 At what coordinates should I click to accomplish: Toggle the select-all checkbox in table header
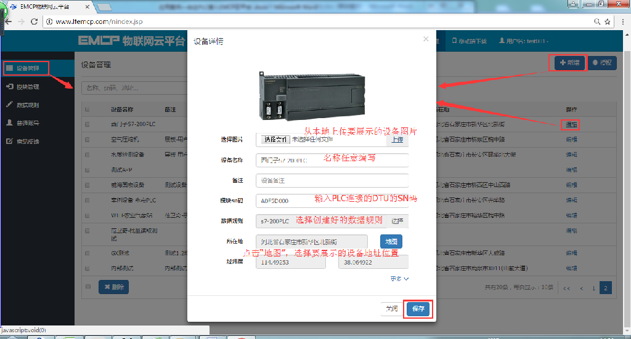point(88,110)
